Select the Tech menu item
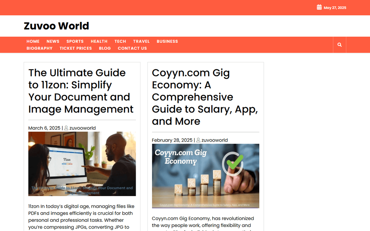 pos(120,41)
